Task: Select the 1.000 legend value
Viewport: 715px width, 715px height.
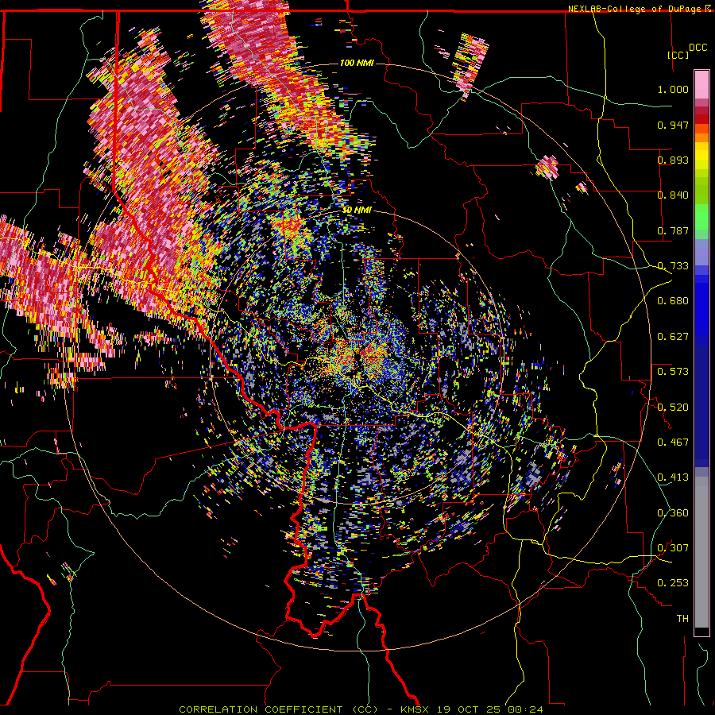Action: pyautogui.click(x=673, y=89)
